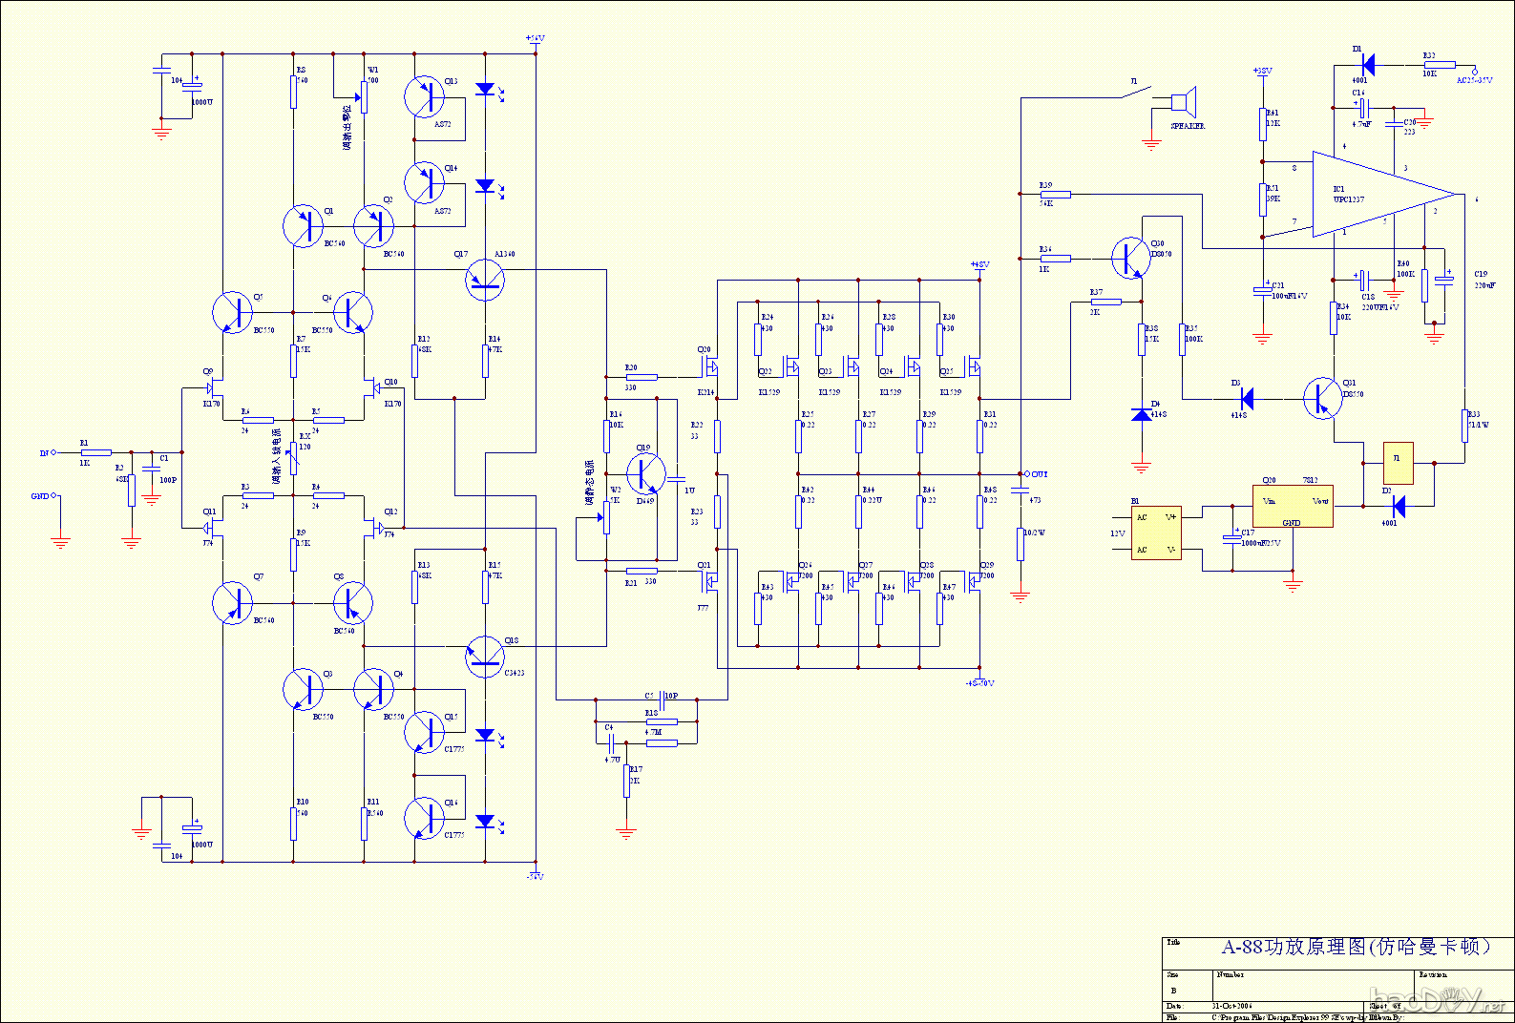Click the IN input terminal
1515x1023 pixels.
pos(53,452)
